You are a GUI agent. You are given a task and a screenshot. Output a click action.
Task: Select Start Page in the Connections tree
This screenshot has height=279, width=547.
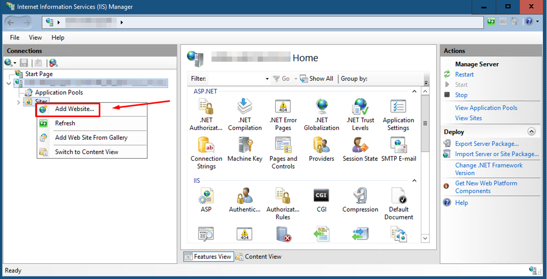point(39,74)
